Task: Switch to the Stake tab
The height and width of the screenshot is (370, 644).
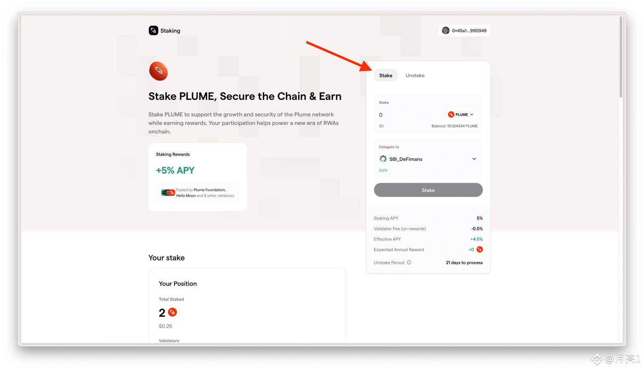Action: tap(386, 76)
